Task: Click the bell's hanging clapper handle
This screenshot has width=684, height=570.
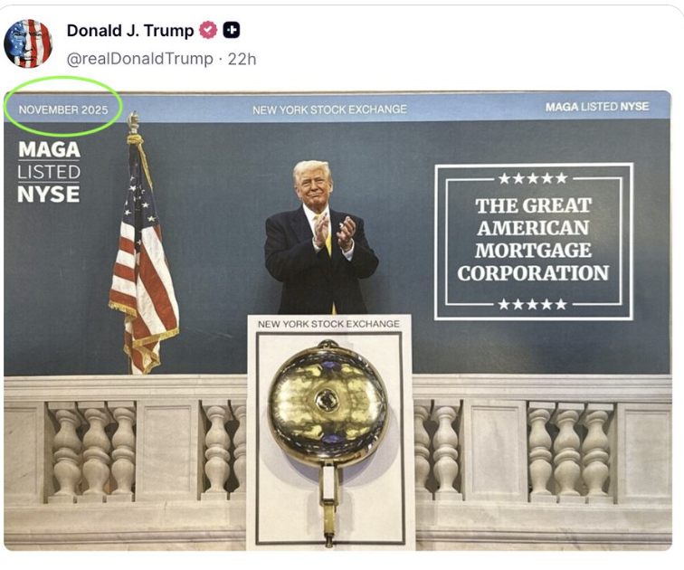Action: pos(329,506)
